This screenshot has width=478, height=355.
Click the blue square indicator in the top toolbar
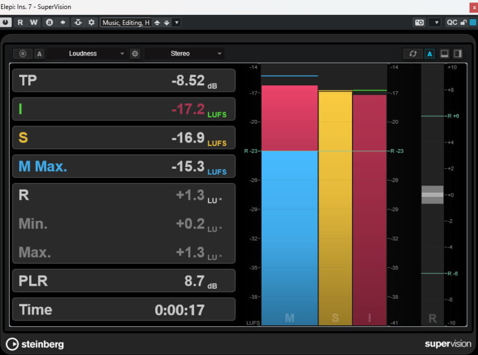point(473,23)
